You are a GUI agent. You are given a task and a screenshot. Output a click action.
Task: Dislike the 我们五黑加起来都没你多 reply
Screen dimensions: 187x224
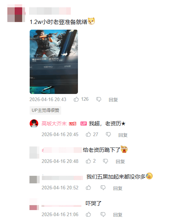[x=103, y=188]
